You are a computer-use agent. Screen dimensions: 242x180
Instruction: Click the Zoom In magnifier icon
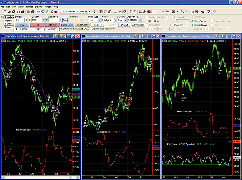tap(182, 11)
